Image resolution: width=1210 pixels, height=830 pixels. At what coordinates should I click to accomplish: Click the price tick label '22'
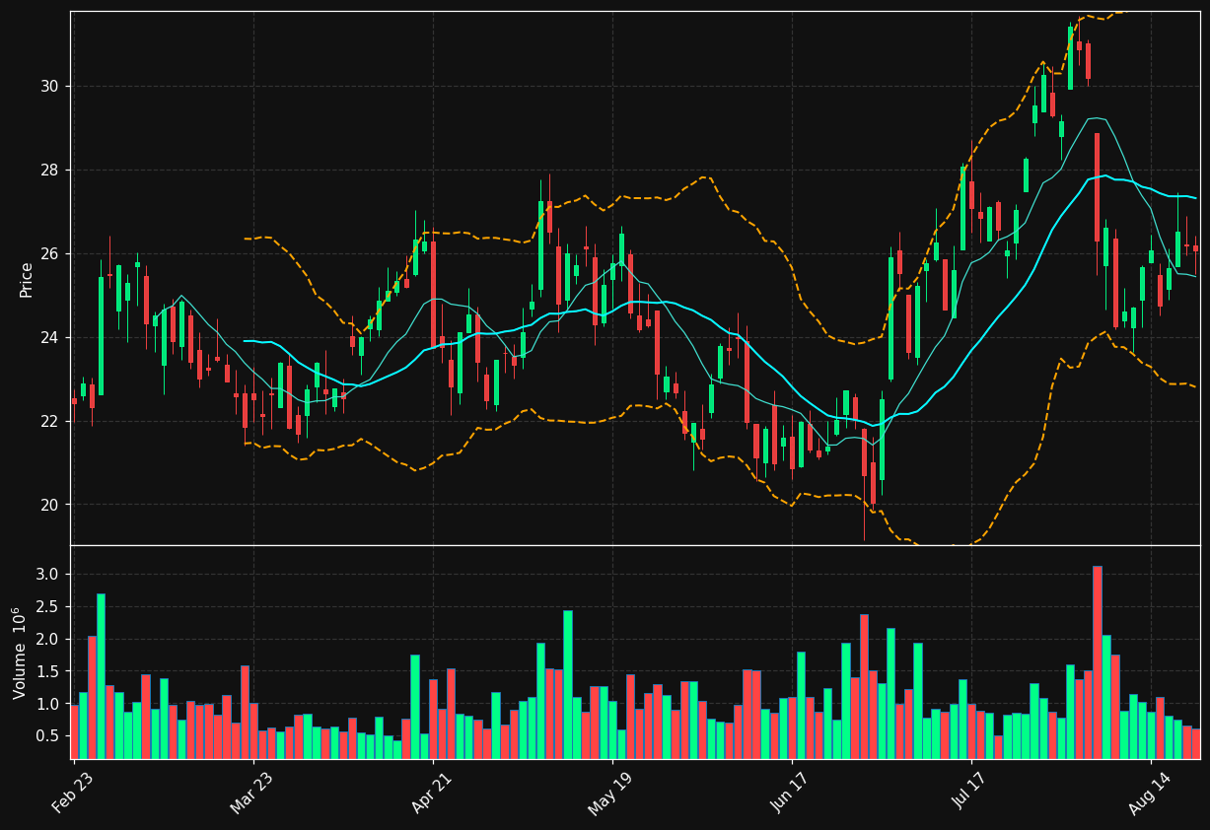point(50,422)
